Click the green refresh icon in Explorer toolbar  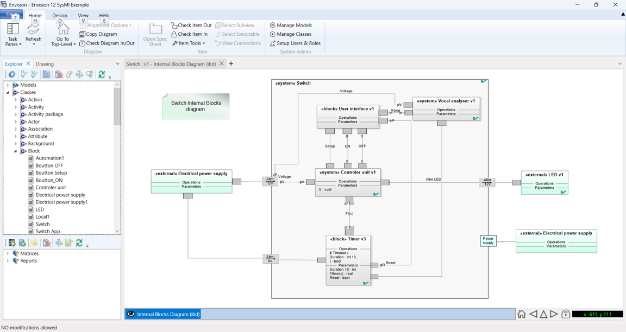102,75
